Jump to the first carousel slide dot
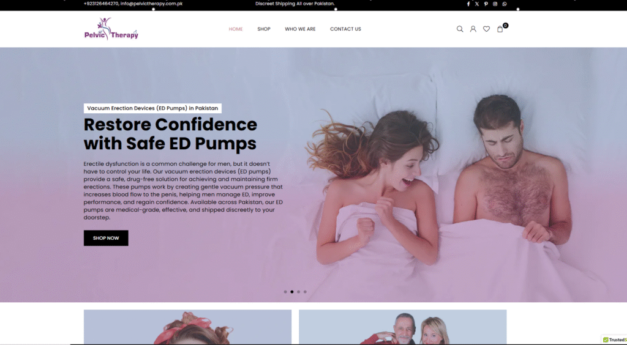Screen dimensions: 627x345 (x=285, y=292)
